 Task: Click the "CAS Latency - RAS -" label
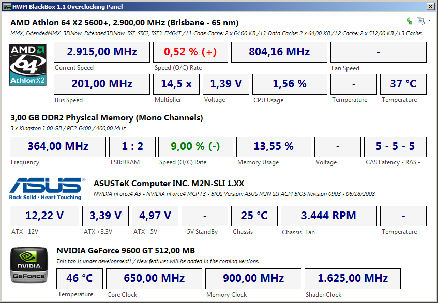[x=392, y=162]
